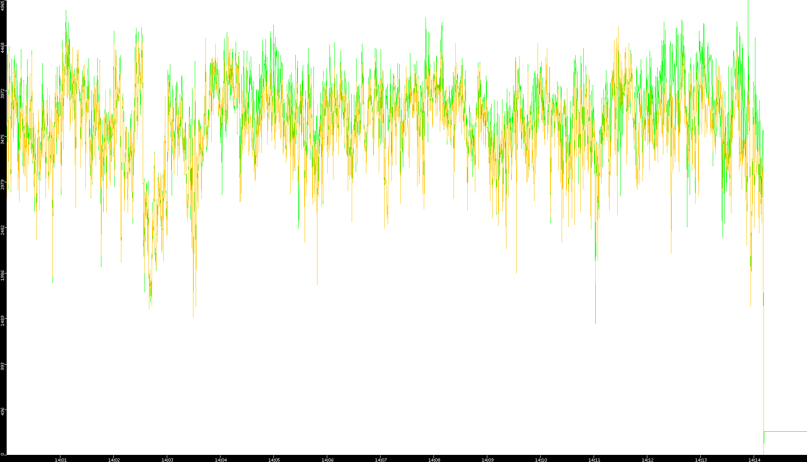Click the 14:01 time axis label
This screenshot has height=462, width=807.
tap(60, 459)
